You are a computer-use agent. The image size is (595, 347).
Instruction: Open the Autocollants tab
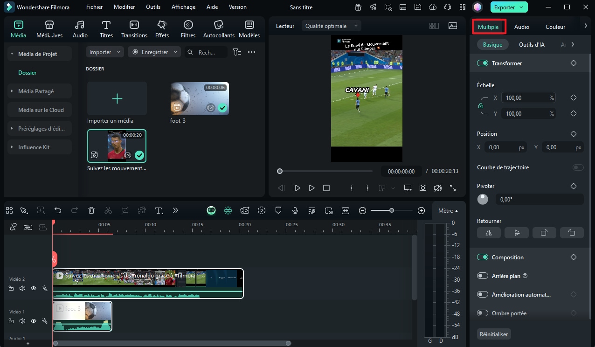(218, 29)
